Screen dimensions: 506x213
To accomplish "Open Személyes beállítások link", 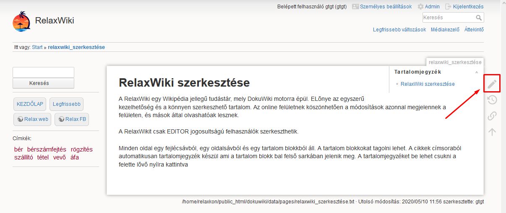I will (386, 7).
